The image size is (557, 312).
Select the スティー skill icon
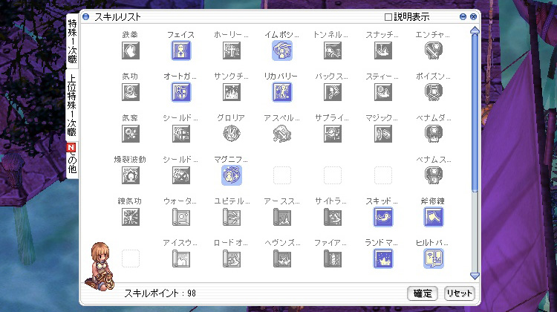383,92
